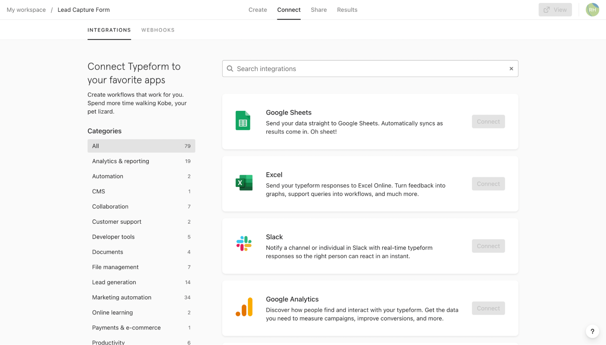This screenshot has width=606, height=345.
Task: Filter by Payments & e-commerce category
Action: point(141,328)
